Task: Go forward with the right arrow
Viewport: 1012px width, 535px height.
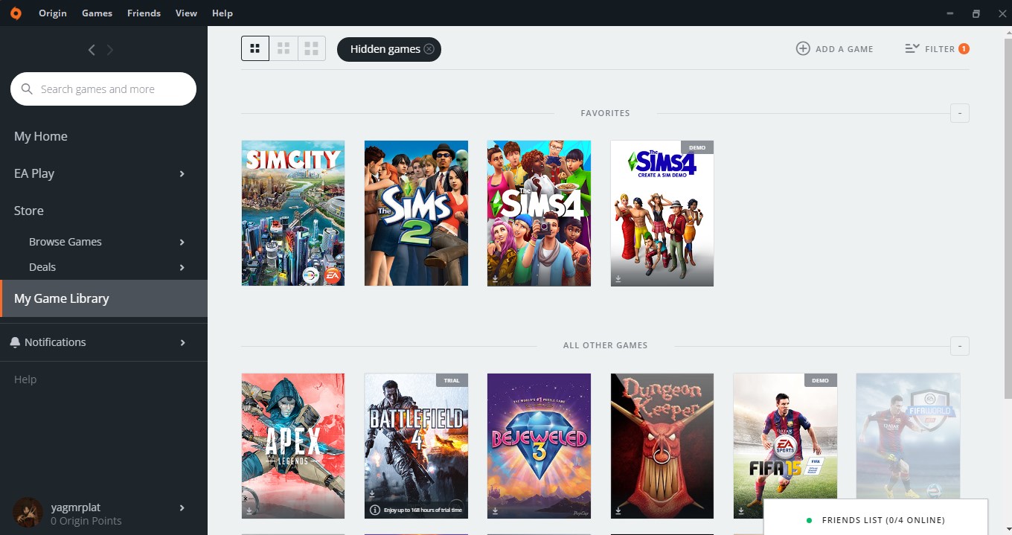Action: [110, 50]
